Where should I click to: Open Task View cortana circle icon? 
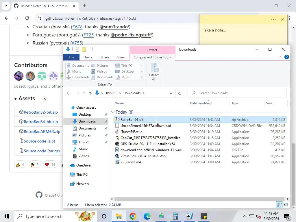point(104,216)
